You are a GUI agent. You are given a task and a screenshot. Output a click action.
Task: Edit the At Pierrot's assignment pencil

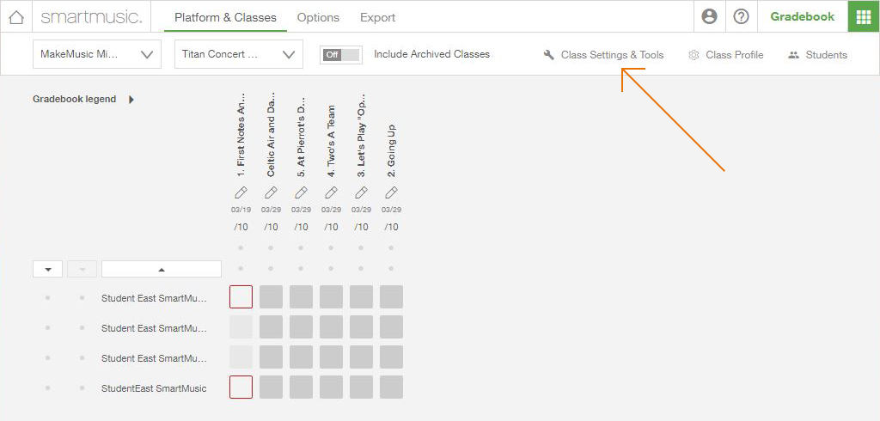coord(301,192)
